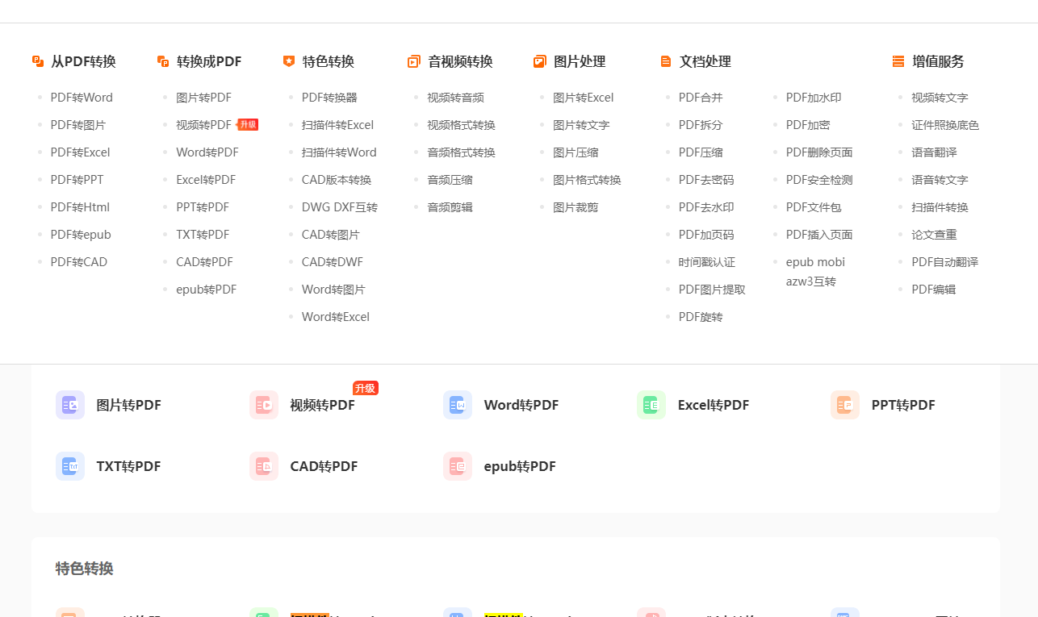This screenshot has width=1038, height=617.
Task: Click the 增值服务 list category icon
Action: point(898,61)
